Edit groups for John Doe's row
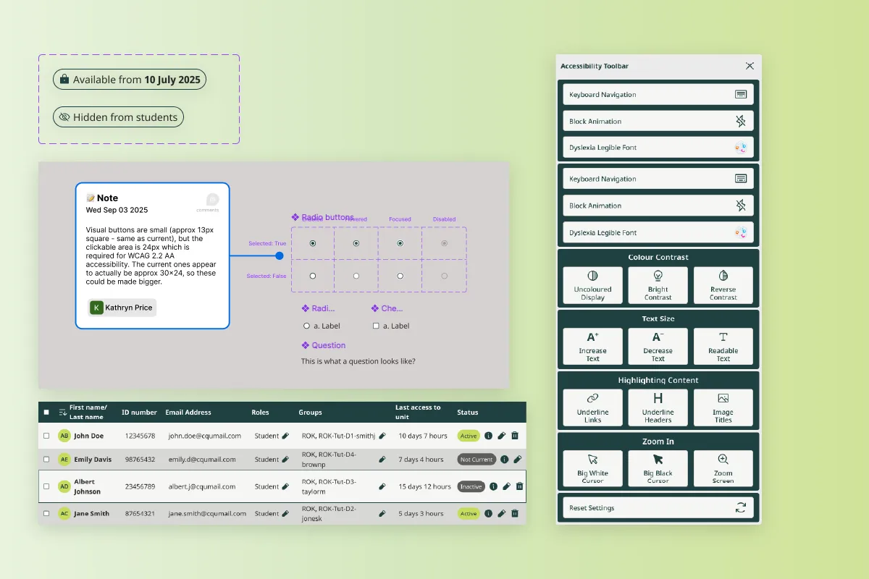The width and height of the screenshot is (869, 579). (382, 436)
